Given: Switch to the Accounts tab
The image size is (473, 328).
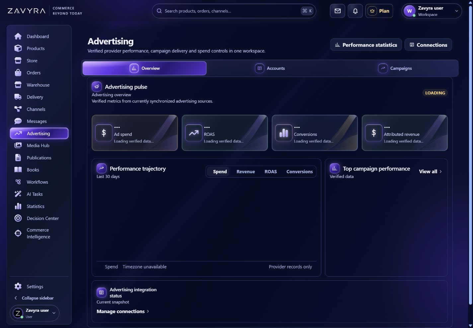Looking at the screenshot, I should pyautogui.click(x=270, y=68).
